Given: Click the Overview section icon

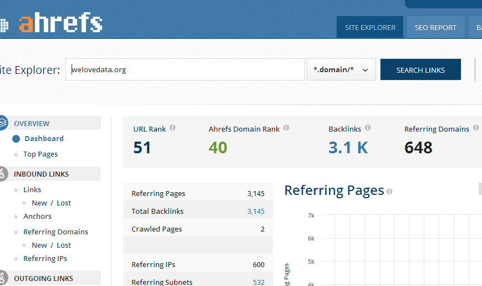Looking at the screenshot, I should pos(3,123).
